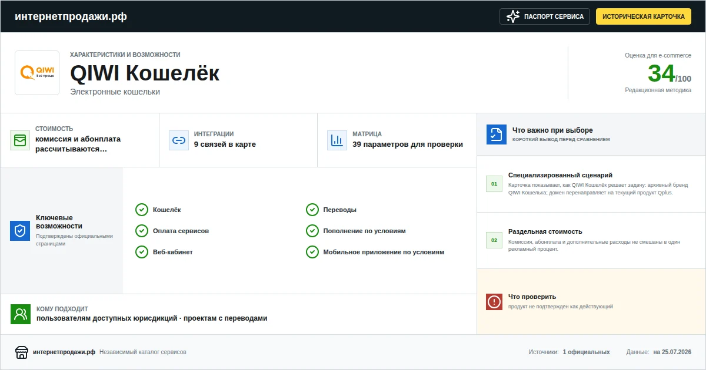
Task: Click the sparkle icon in Паспорт сервиса button
Action: [x=513, y=16]
